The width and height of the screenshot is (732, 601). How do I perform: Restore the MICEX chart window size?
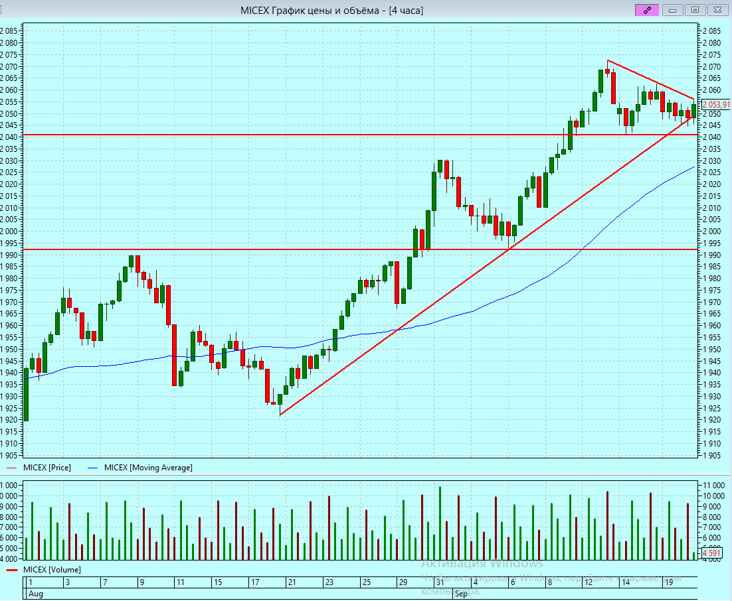click(695, 10)
